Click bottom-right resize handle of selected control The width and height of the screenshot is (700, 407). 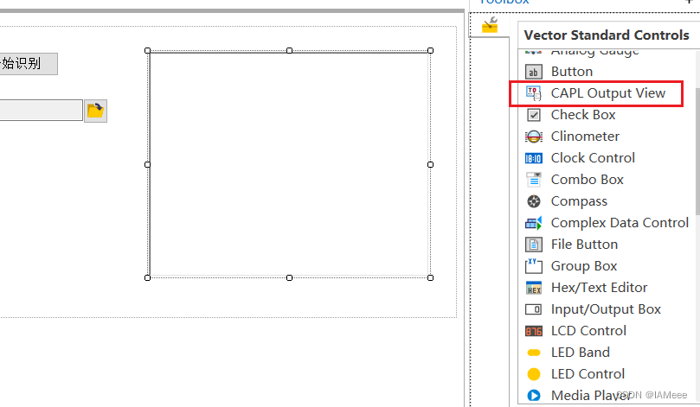point(430,278)
